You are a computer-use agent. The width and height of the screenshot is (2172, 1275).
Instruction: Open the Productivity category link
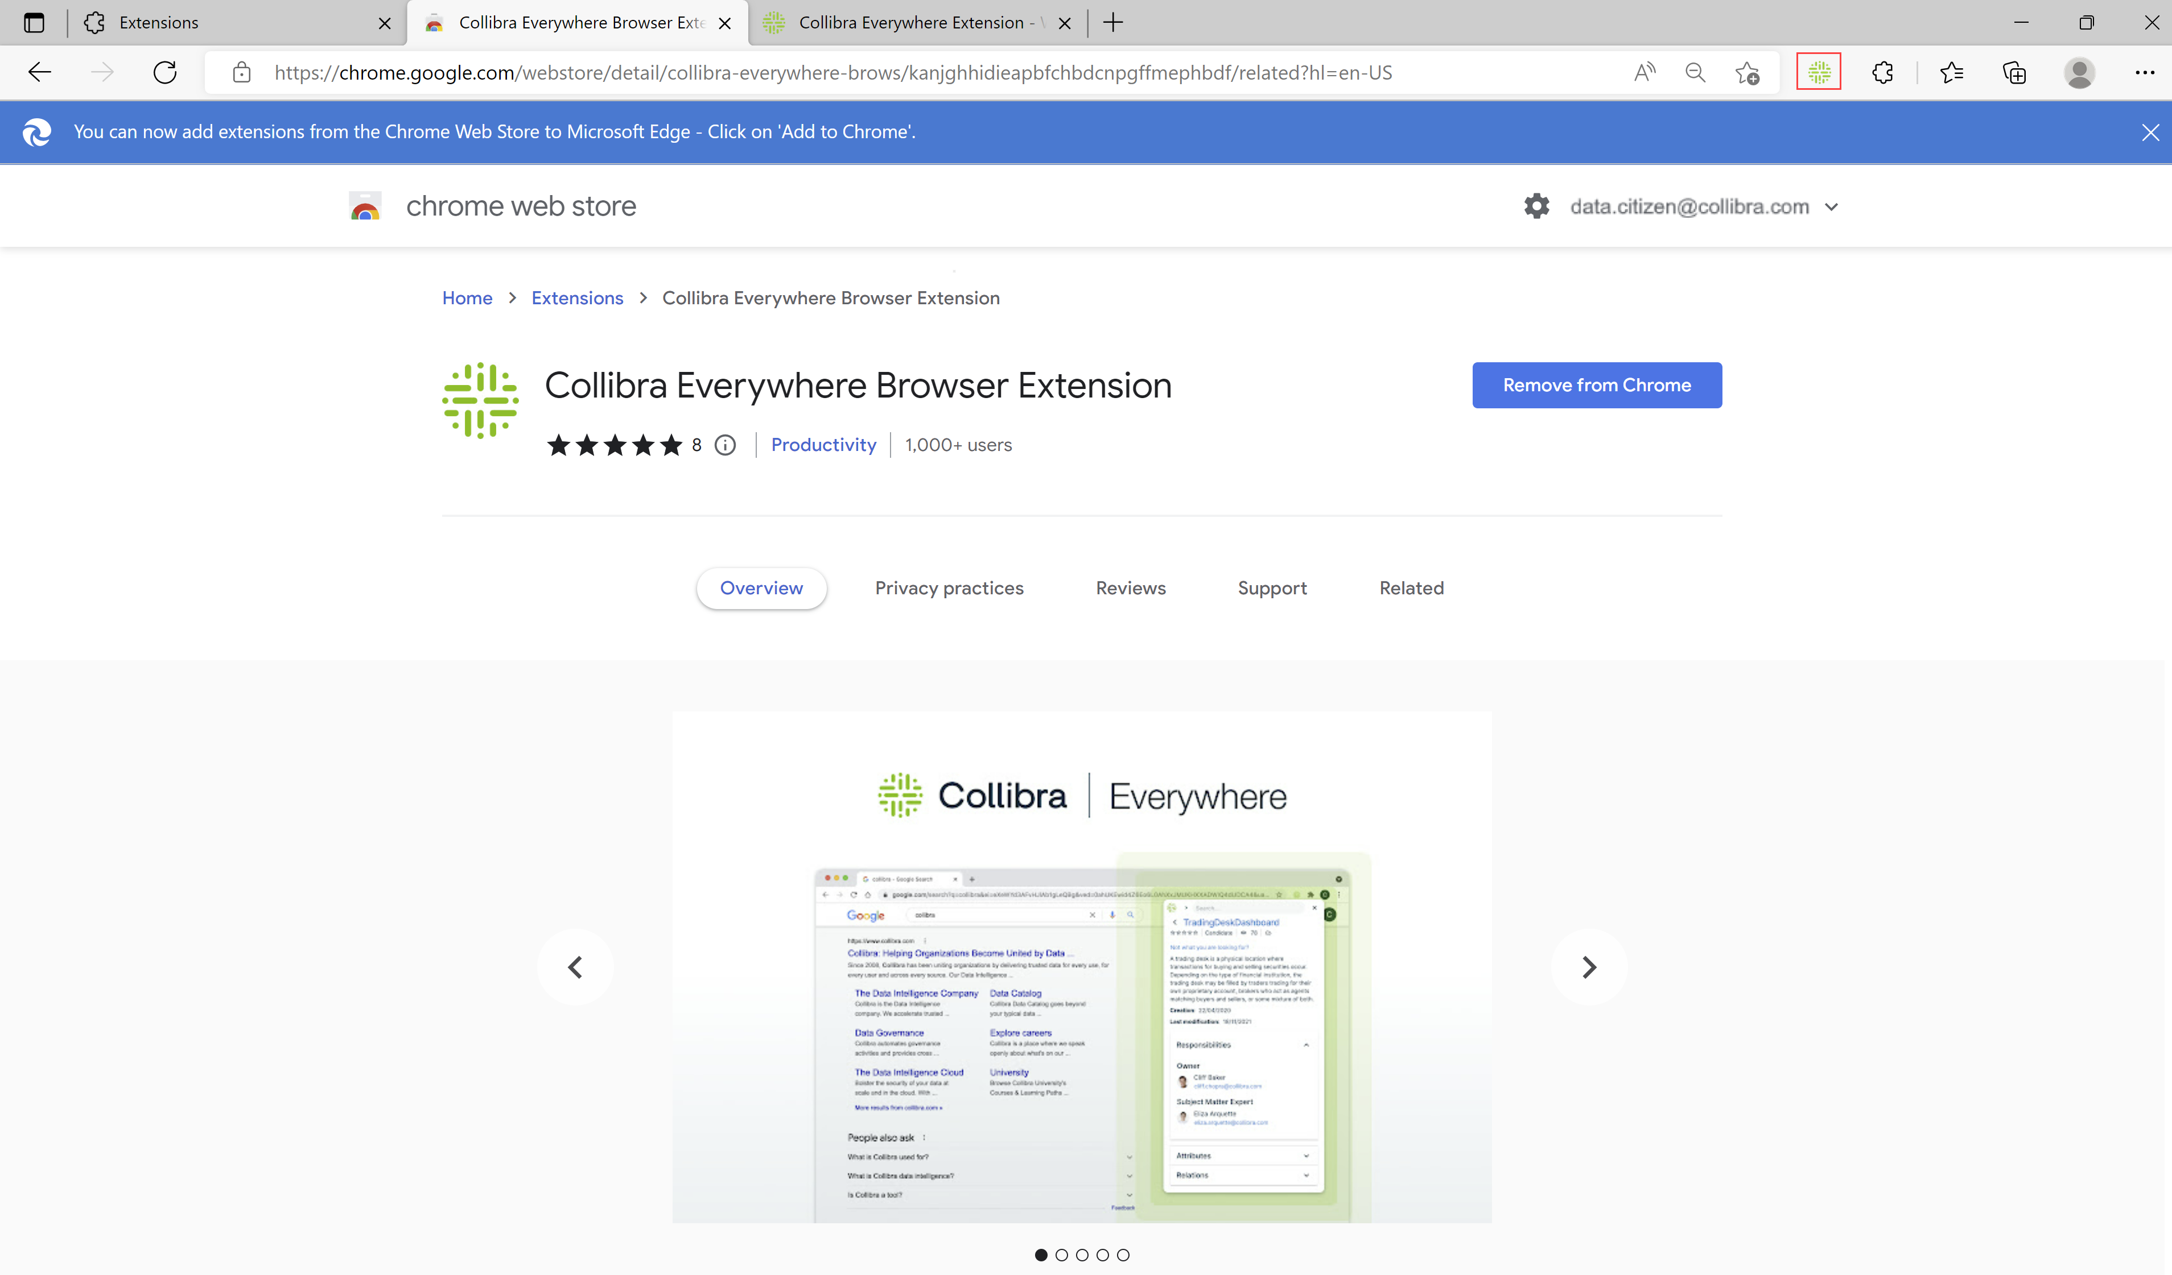[823, 445]
